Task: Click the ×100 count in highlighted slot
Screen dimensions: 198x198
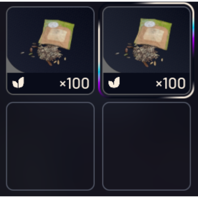Action: [x=171, y=83]
